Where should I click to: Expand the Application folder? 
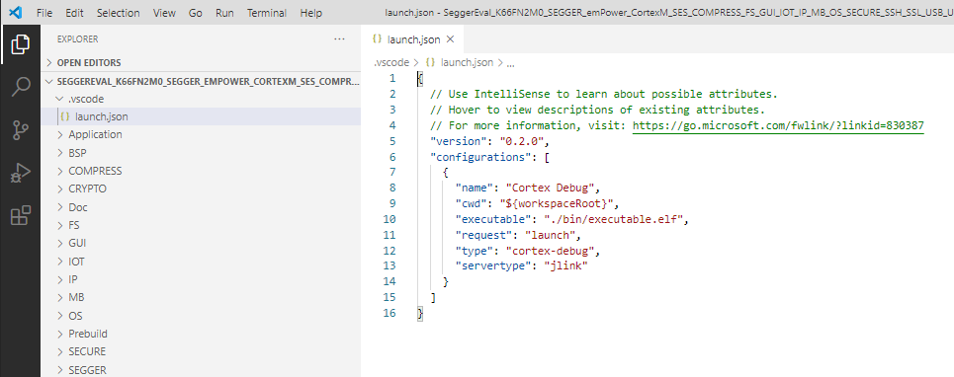(201, 134)
